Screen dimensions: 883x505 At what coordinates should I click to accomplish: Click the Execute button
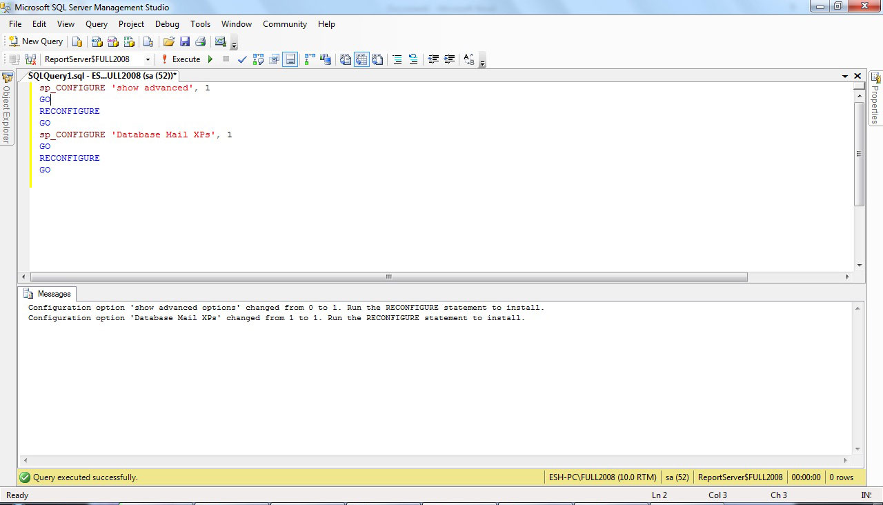[x=180, y=59]
